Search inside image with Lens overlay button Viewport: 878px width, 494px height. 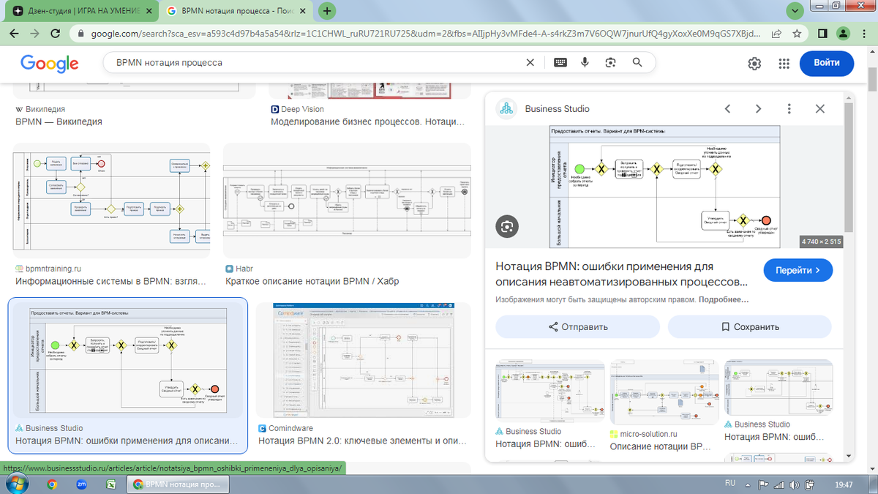[506, 227]
